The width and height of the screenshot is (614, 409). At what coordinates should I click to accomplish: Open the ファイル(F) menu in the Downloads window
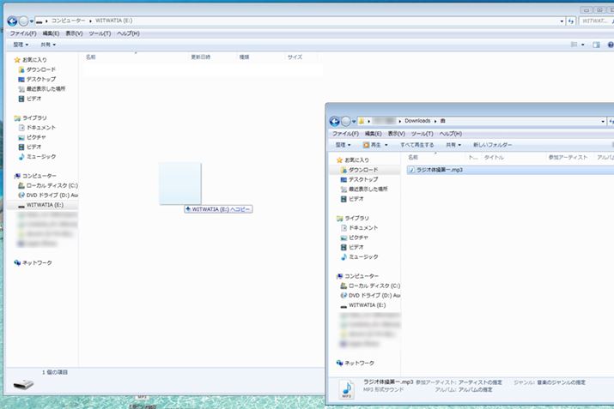click(x=345, y=133)
